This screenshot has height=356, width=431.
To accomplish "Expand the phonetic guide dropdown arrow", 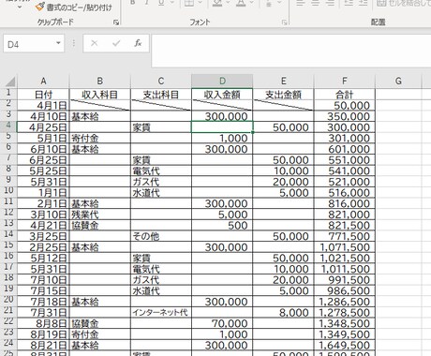I will click(280, 3).
